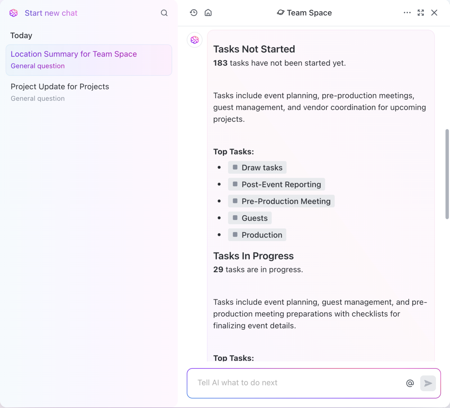Screen dimensions: 450x408
Task: Expand chat panel to fullscreen
Action: tap(421, 13)
